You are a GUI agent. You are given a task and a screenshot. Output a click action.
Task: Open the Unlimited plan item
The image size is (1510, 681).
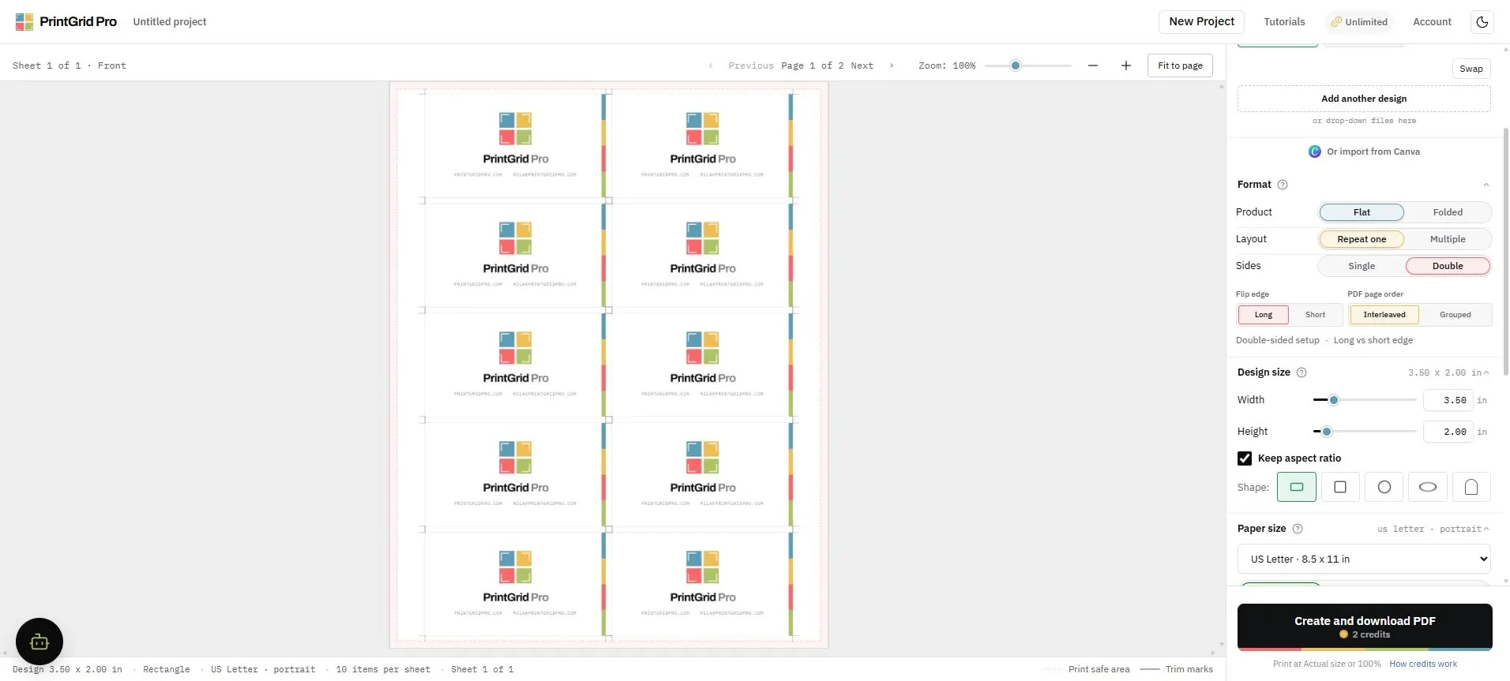(x=1359, y=22)
